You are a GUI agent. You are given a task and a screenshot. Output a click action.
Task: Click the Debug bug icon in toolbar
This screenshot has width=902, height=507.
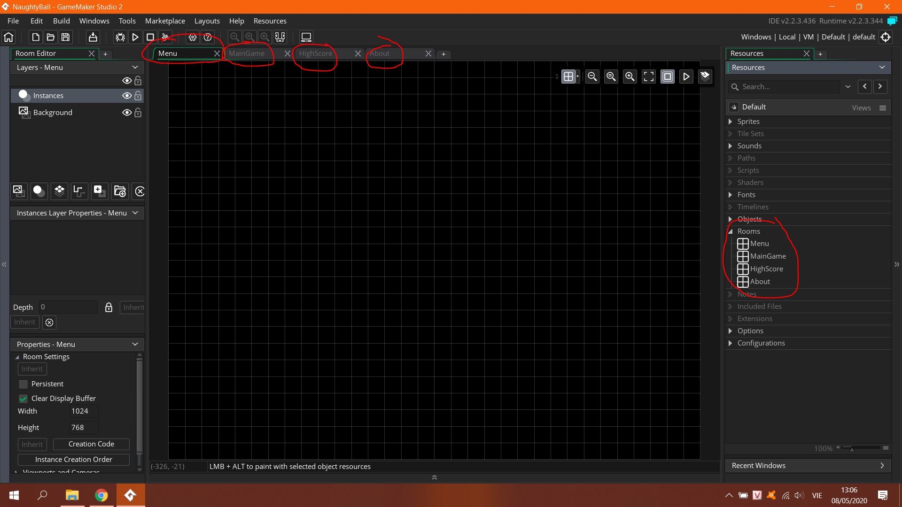click(x=120, y=37)
